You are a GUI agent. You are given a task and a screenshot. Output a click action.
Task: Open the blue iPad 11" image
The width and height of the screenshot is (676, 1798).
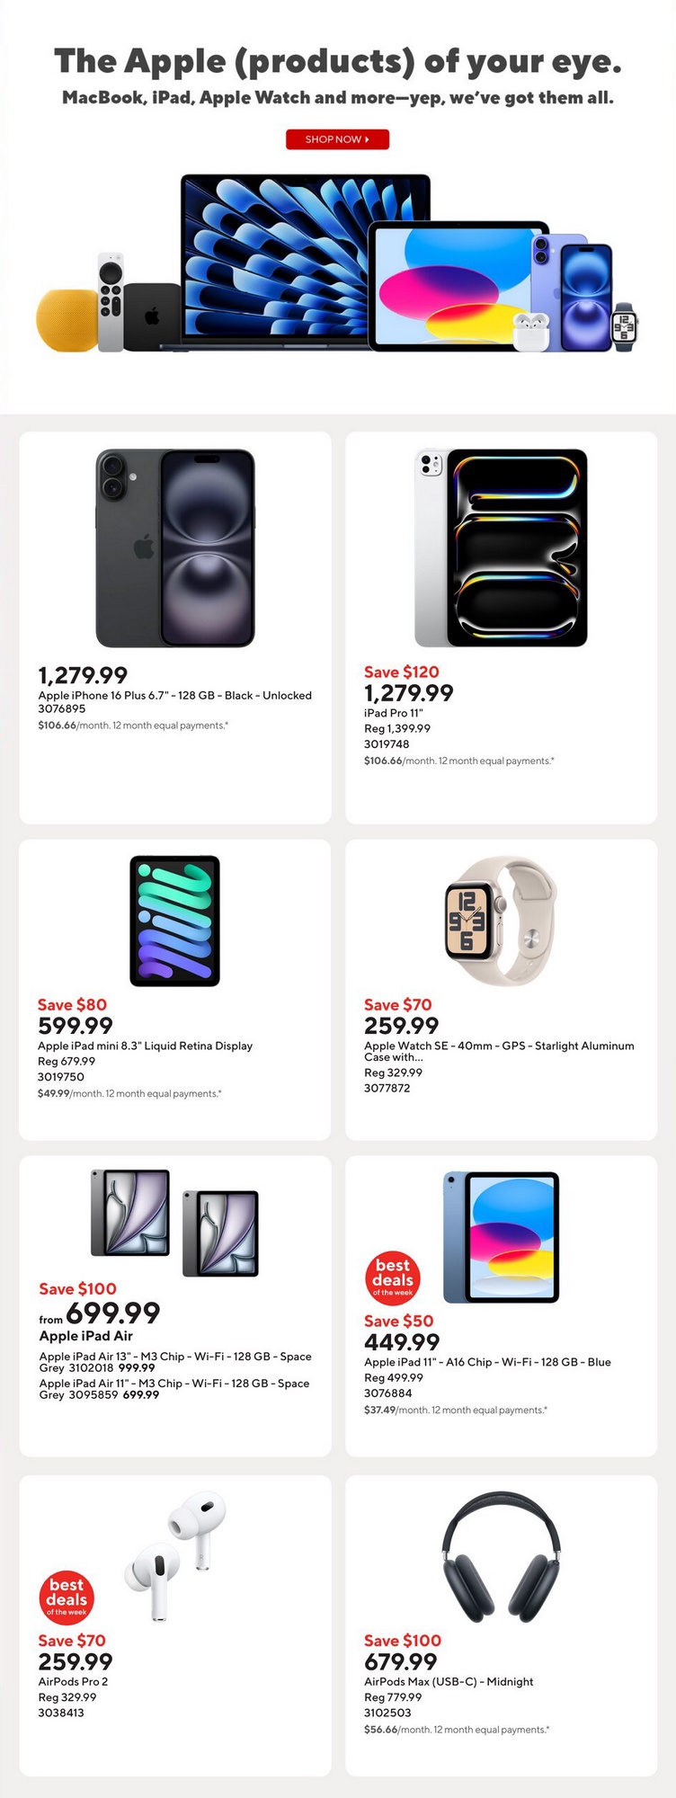(x=501, y=1236)
